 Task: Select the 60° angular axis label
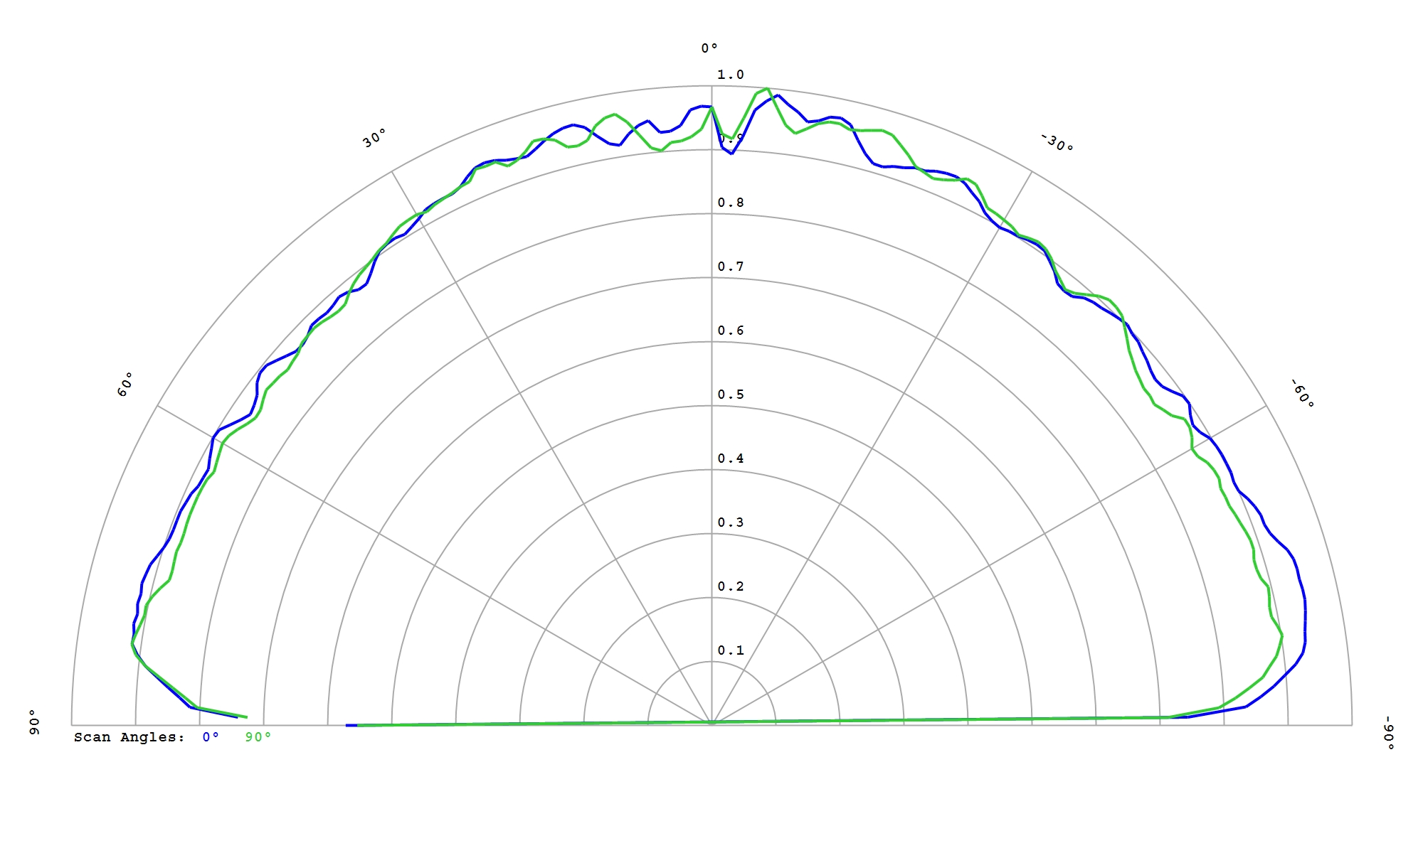125,384
